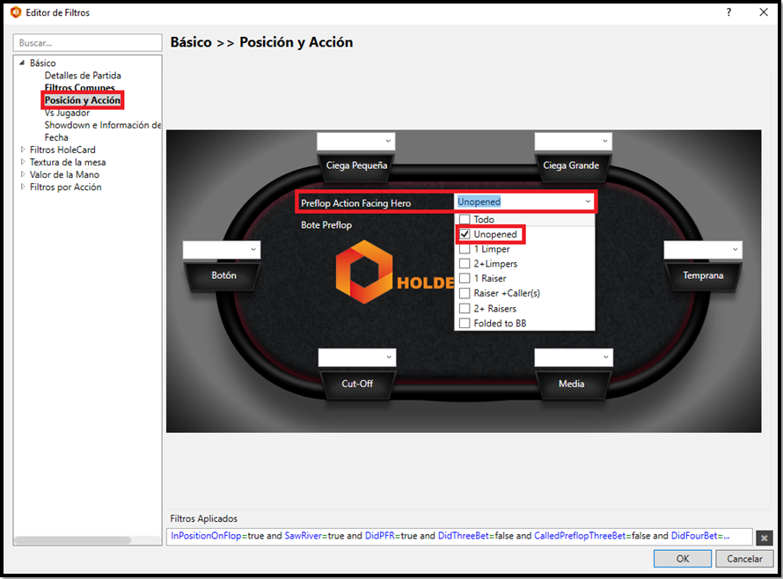Uncheck the Unopened checkbox
Screen dimensions: 783x579
(x=465, y=234)
